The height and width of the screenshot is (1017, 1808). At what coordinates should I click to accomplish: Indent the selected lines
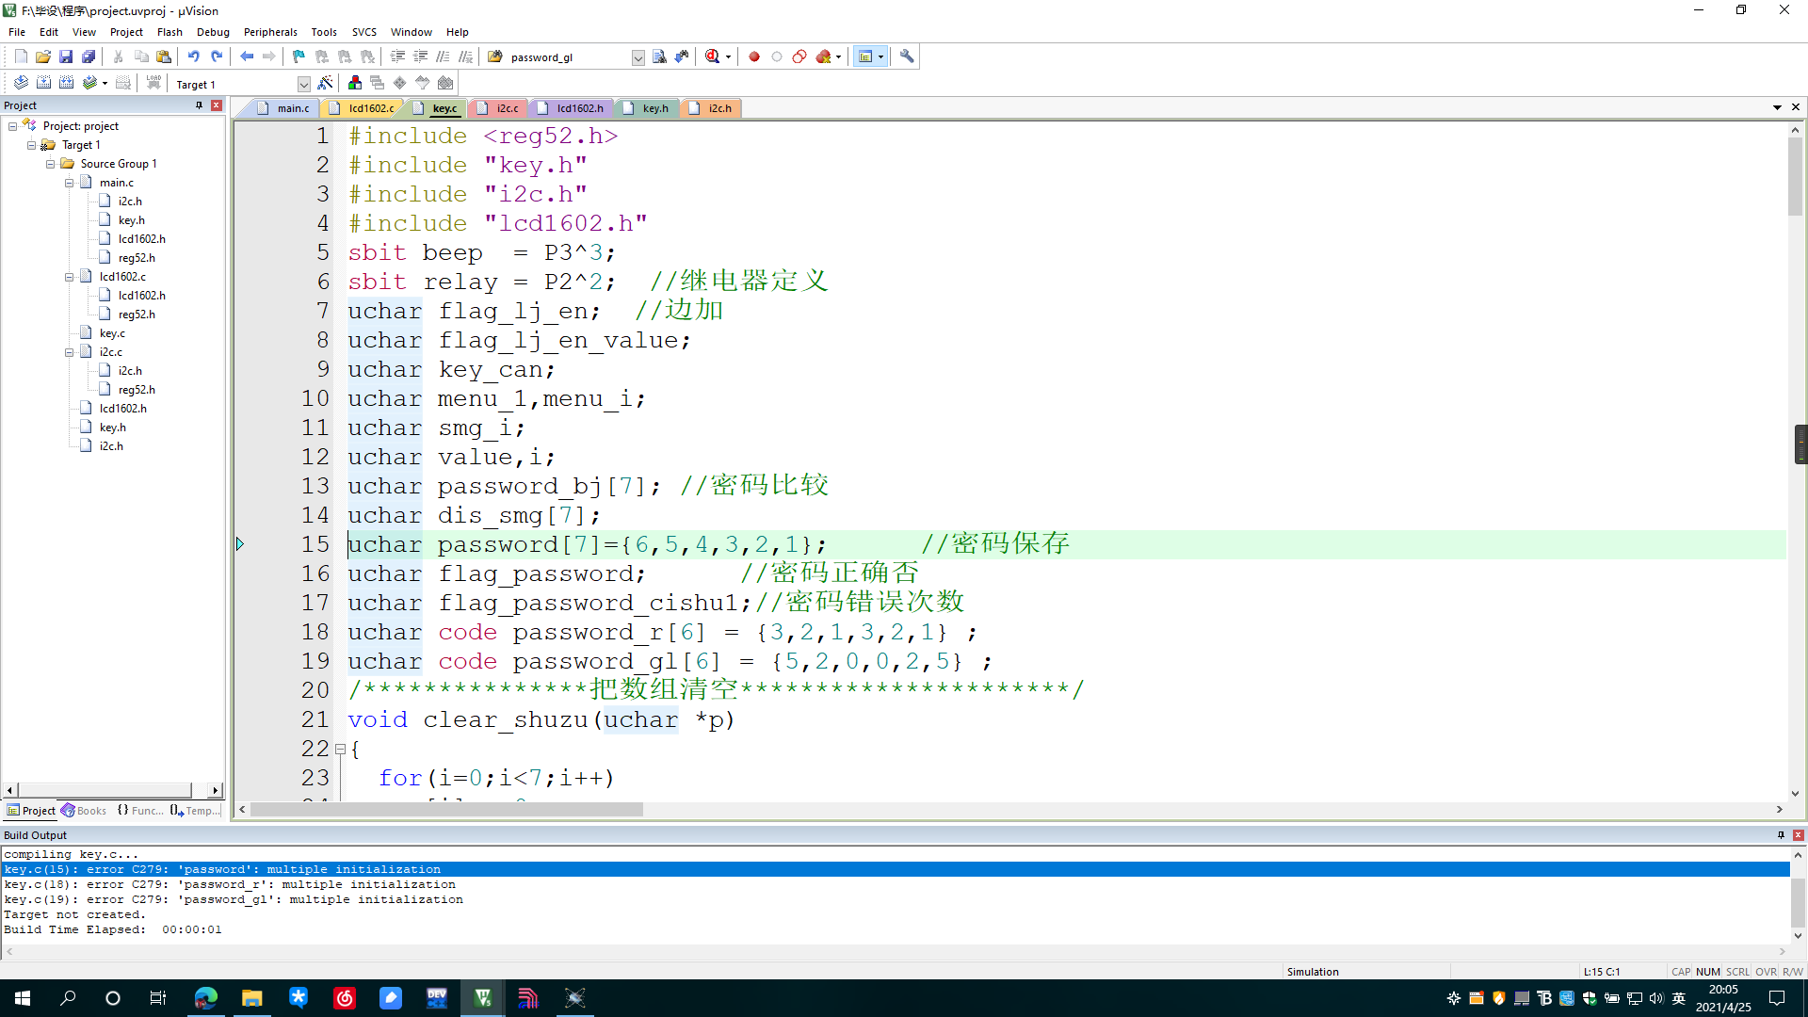coord(397,56)
